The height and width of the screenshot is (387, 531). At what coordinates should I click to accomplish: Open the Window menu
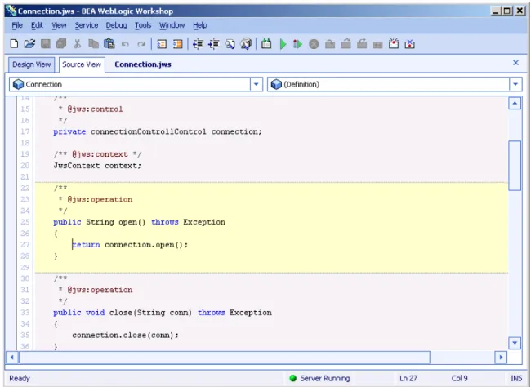pos(172,25)
